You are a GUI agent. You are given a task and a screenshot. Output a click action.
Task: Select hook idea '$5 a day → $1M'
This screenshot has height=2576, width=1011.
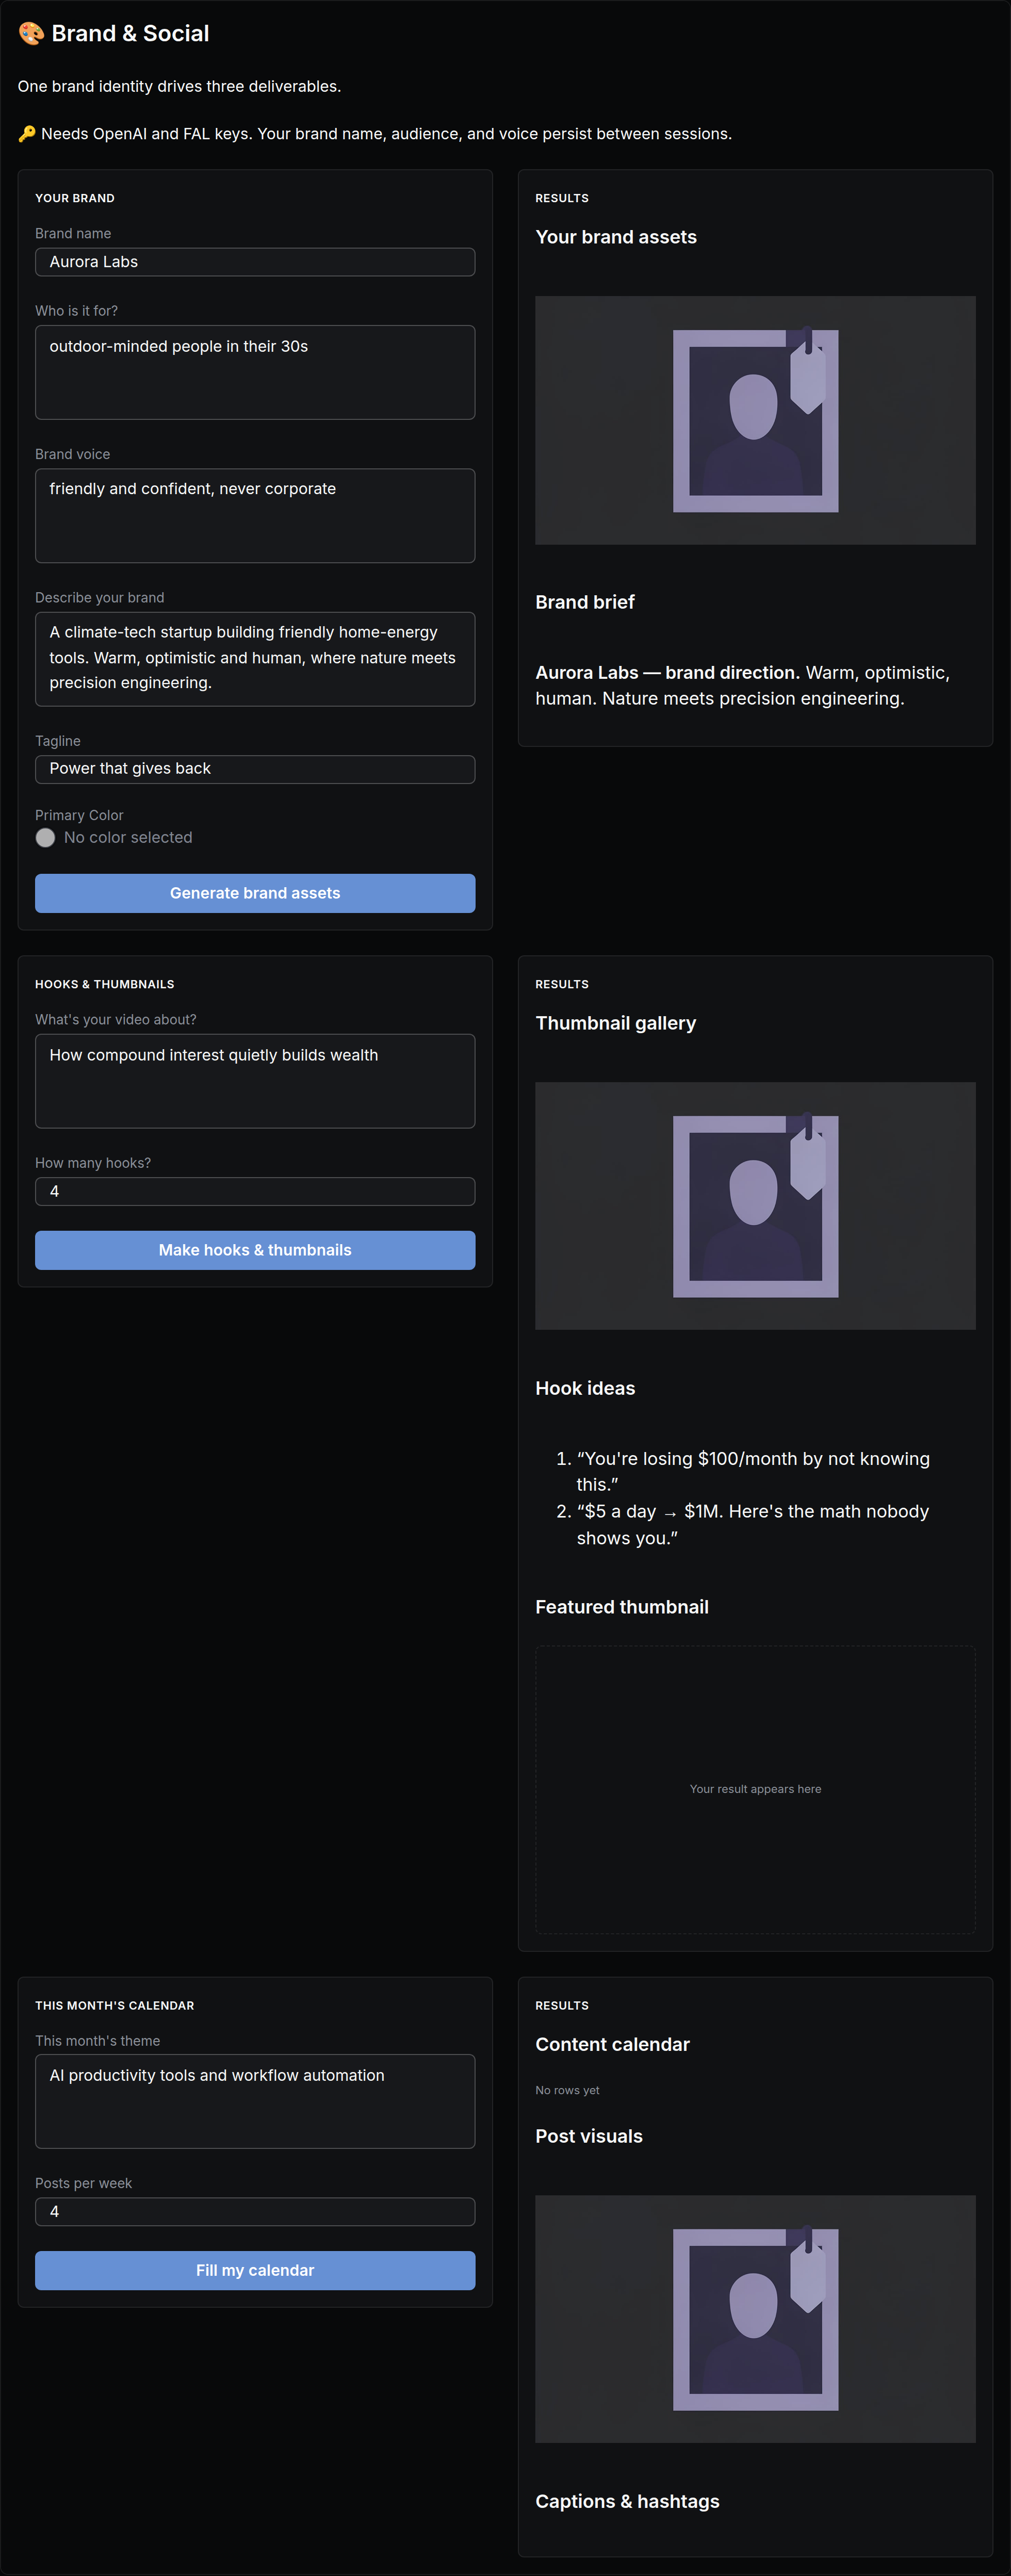[x=753, y=1524]
